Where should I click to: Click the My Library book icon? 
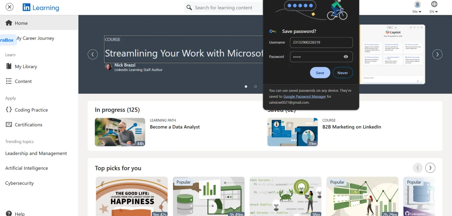(x=9, y=66)
